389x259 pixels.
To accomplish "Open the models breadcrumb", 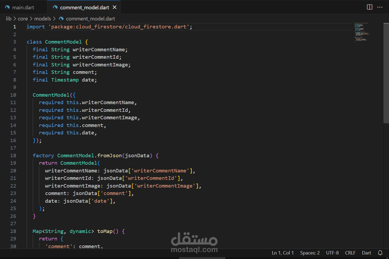I will [x=43, y=19].
